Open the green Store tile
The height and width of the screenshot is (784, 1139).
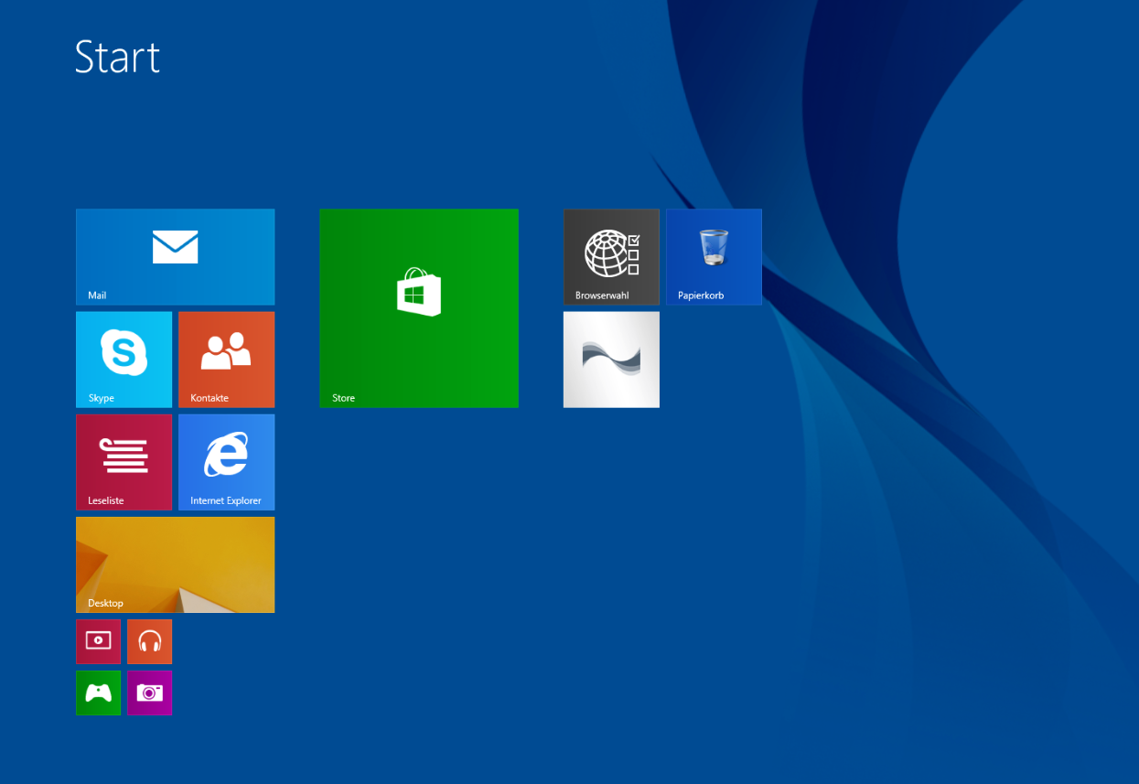coord(419,307)
